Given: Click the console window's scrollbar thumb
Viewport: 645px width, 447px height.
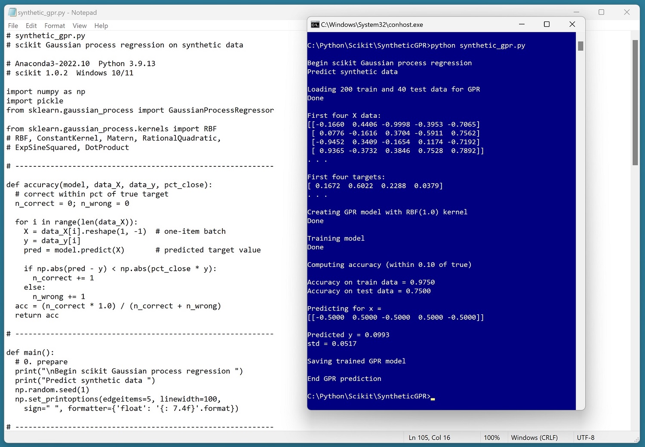Looking at the screenshot, I should tap(580, 46).
